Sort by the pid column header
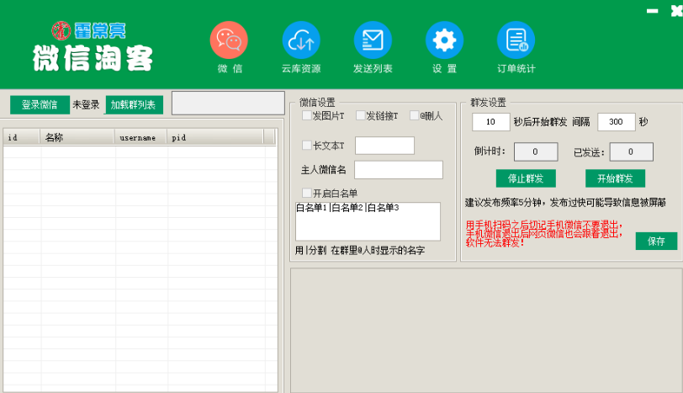This screenshot has width=683, height=393. (214, 138)
